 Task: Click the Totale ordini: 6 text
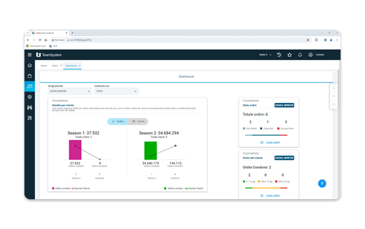(255, 114)
